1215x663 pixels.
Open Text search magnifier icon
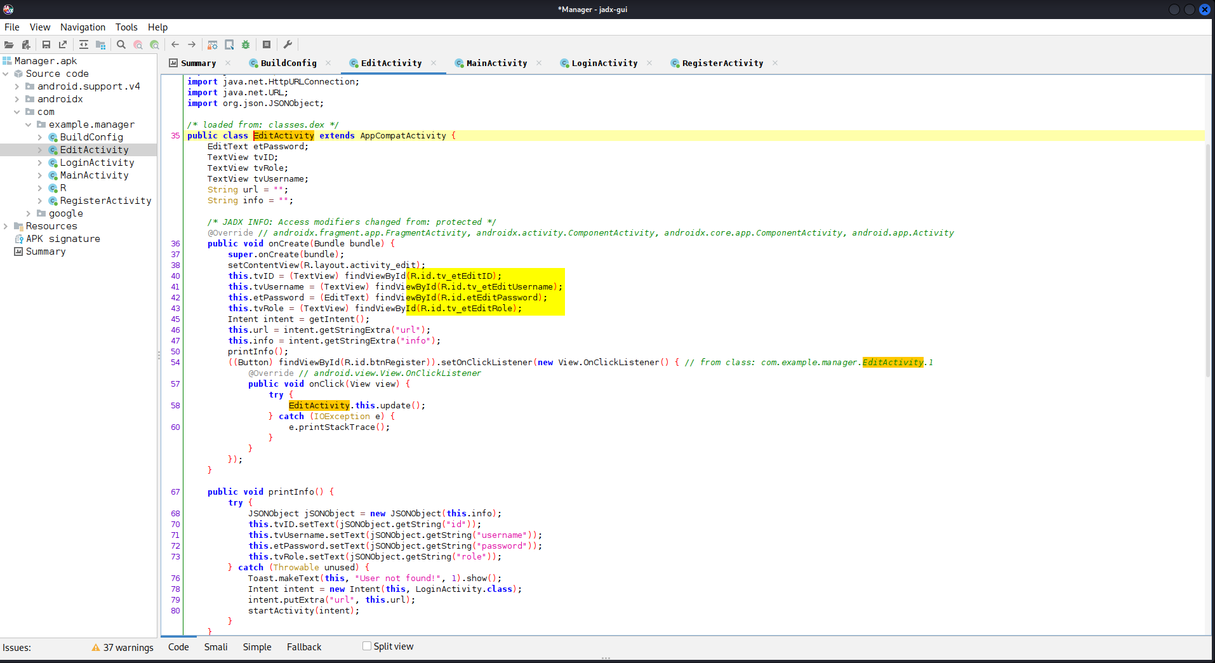click(x=121, y=44)
